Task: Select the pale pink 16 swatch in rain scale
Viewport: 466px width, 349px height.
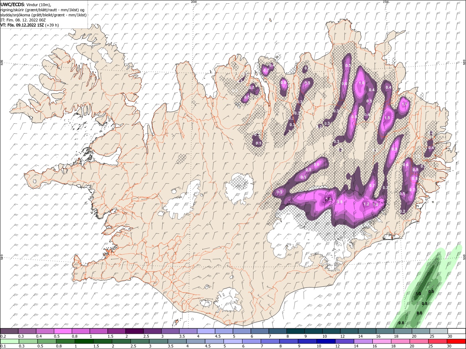Action: (382, 341)
